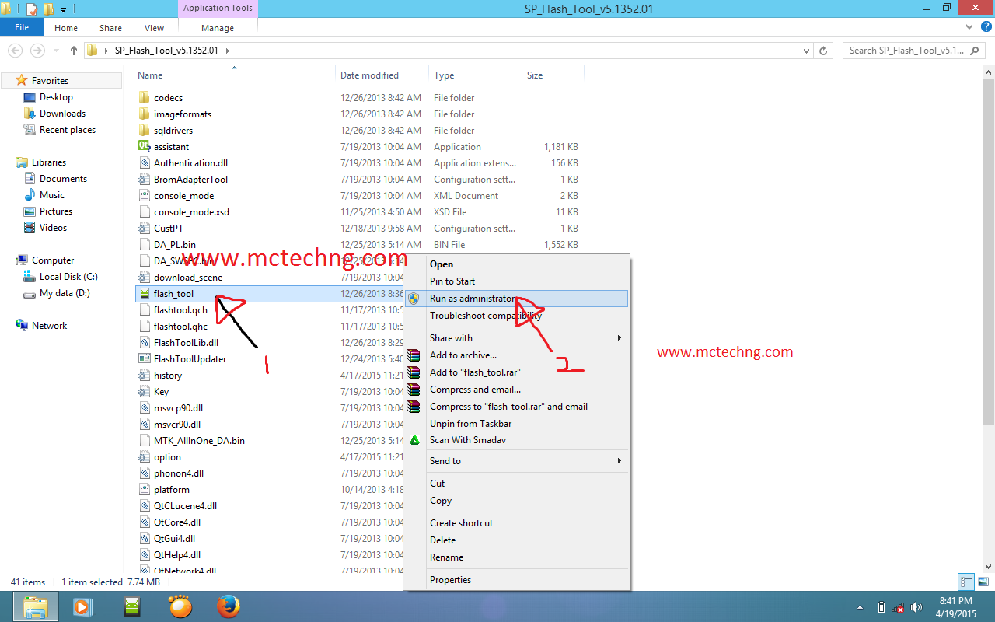The width and height of the screenshot is (995, 622).
Task: Click the refresh icon in the address bar
Action: pos(823,50)
